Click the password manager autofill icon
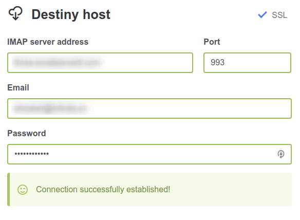300x220 pixels. pyautogui.click(x=280, y=154)
